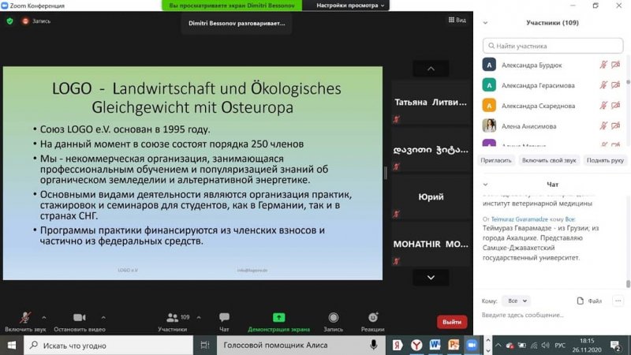Open Zoom icon on the taskbar

472,346
